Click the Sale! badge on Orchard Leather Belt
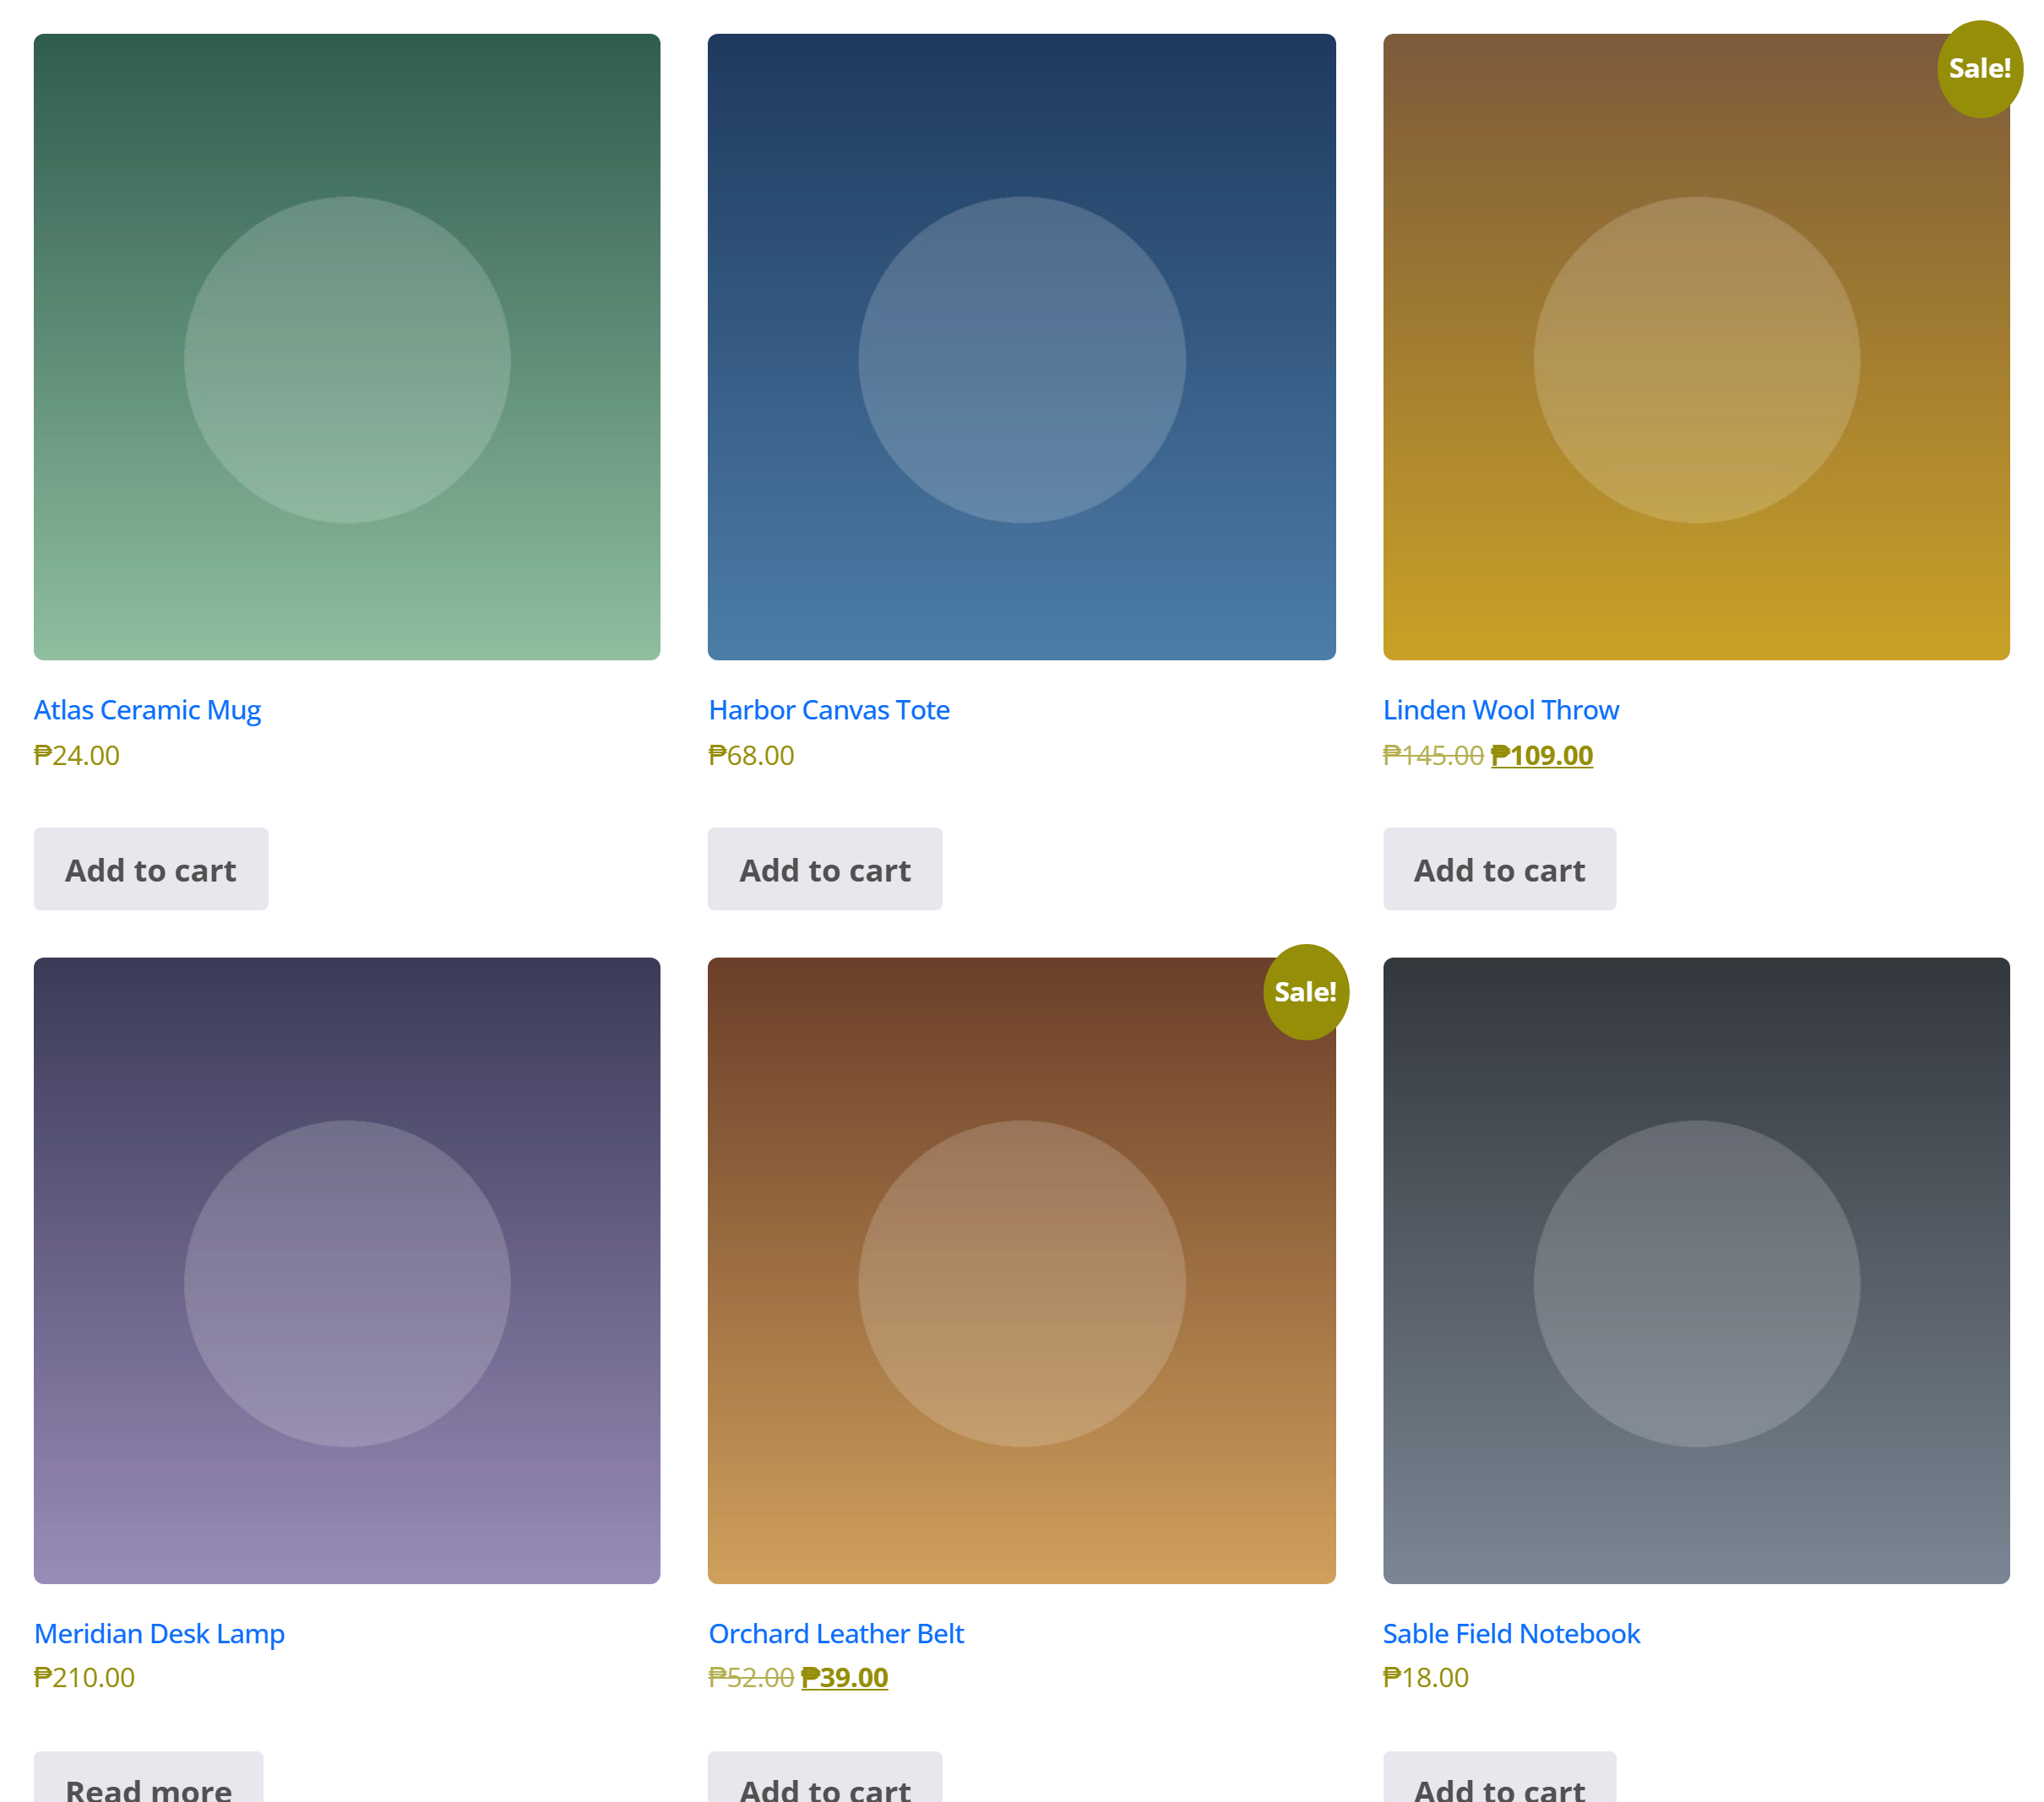 pos(1305,992)
